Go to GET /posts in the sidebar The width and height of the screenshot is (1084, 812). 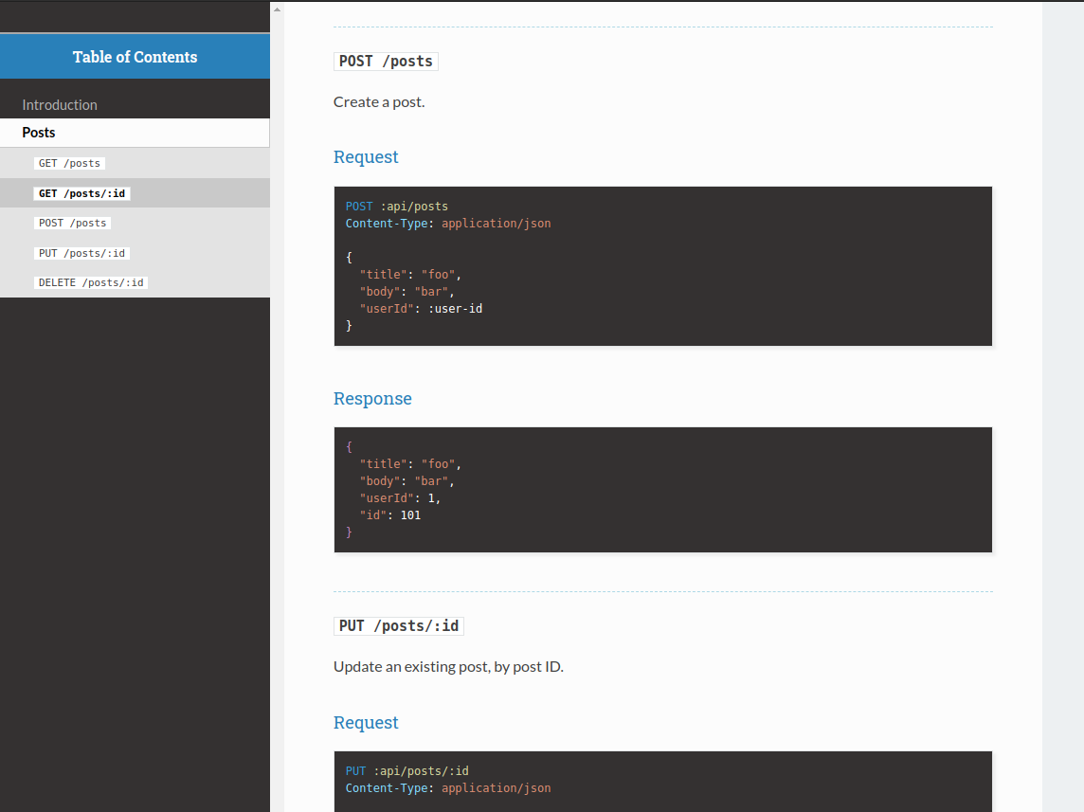(69, 163)
